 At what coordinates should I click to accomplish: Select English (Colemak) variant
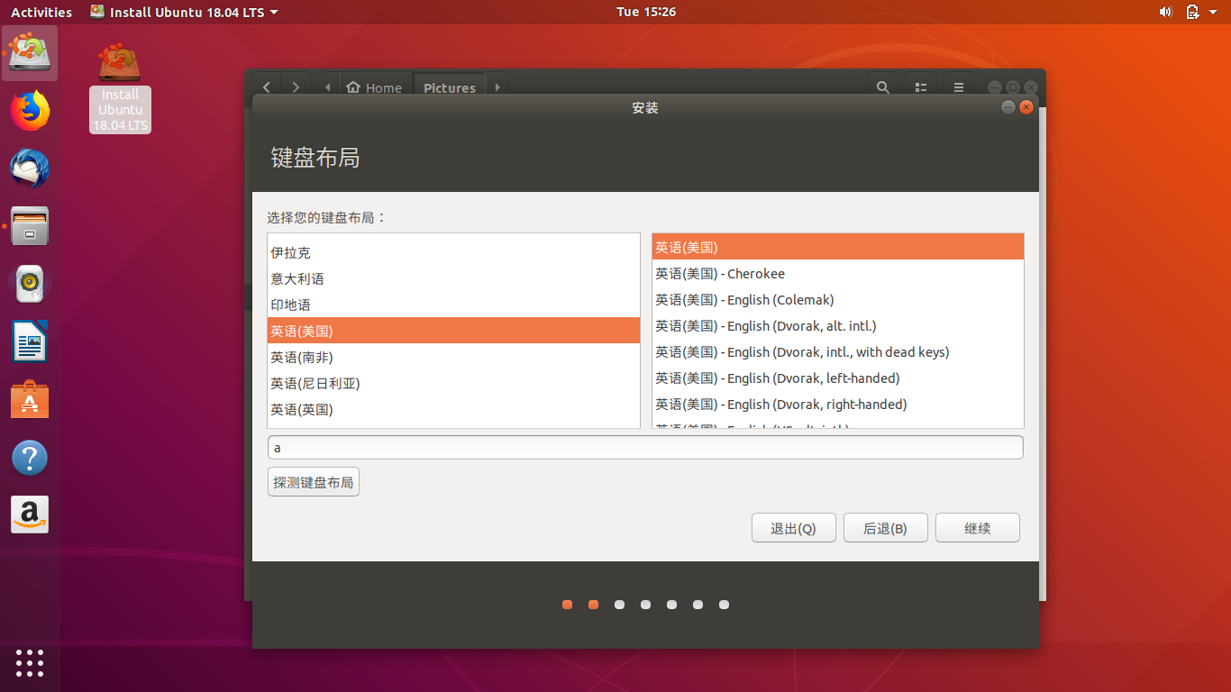(x=838, y=299)
